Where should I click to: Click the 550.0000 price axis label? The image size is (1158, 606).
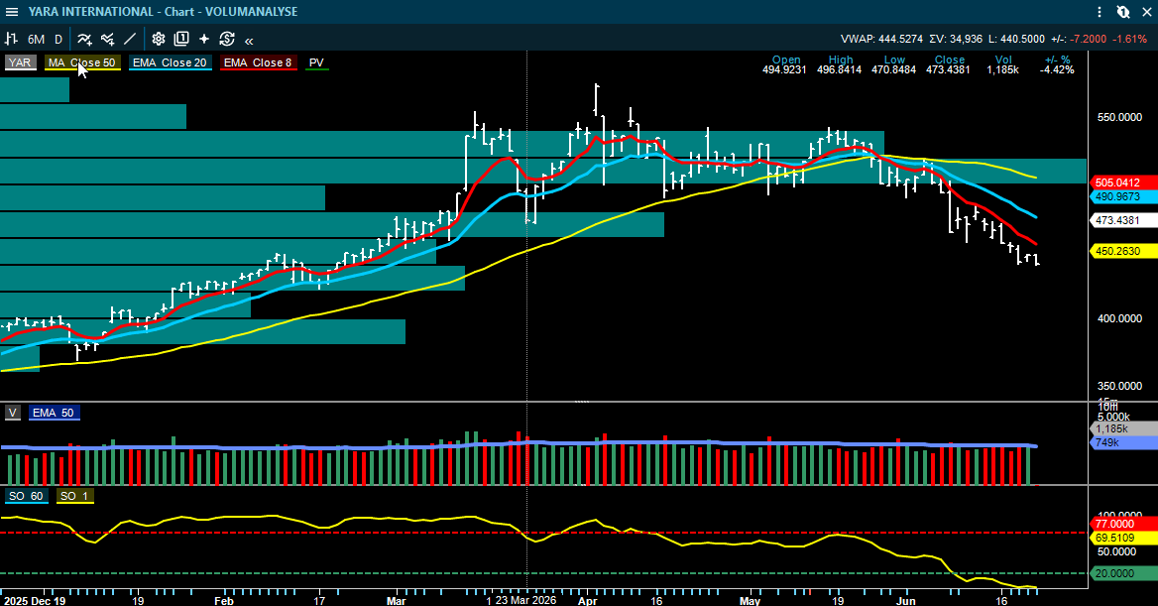(x=1119, y=117)
